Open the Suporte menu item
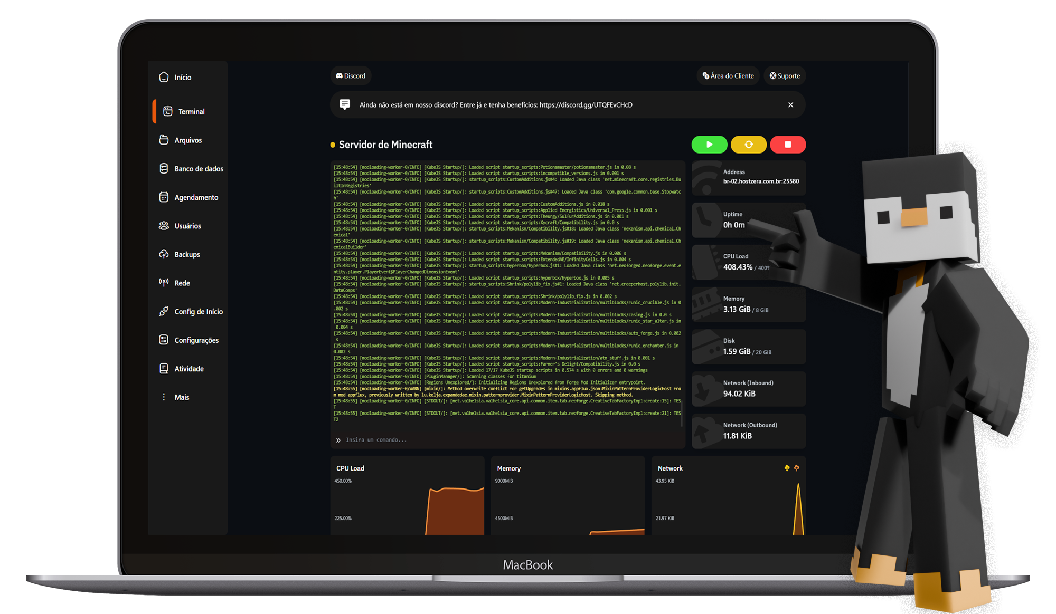The image size is (1056, 614). pos(785,75)
